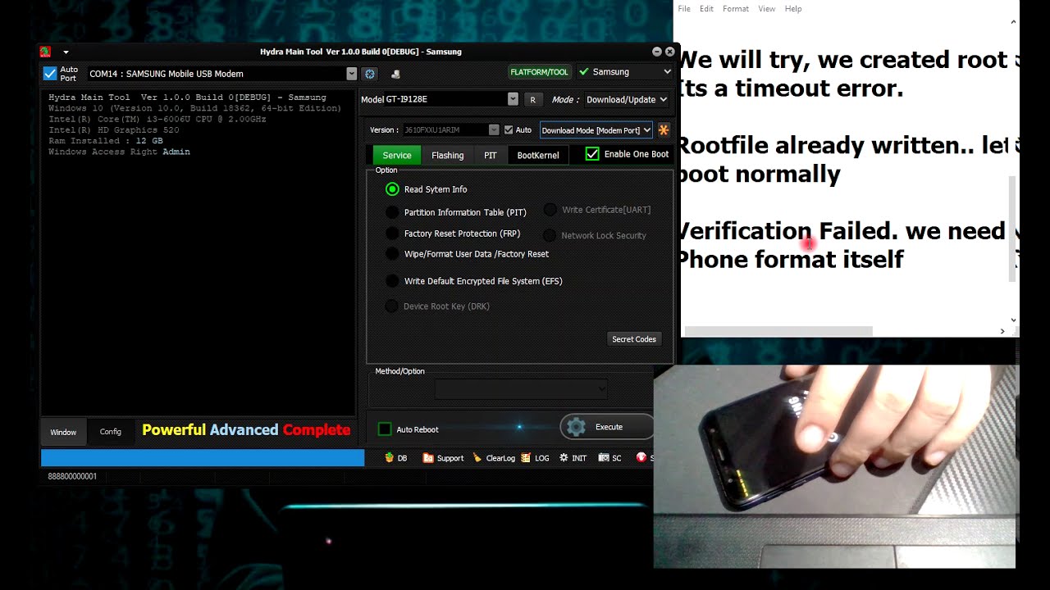Expand the COM14 SAMSUNG Mobile USB Modem dropdown
Image resolution: width=1050 pixels, height=590 pixels.
(352, 74)
